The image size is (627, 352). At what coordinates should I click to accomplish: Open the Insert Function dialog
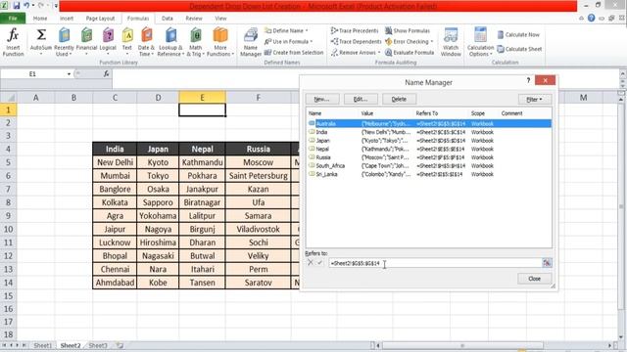click(13, 42)
